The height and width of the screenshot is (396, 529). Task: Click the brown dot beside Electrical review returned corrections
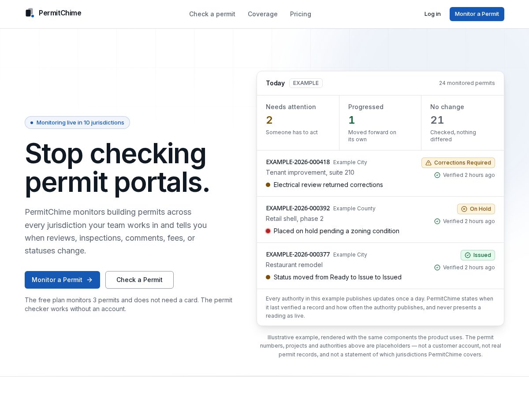point(268,185)
